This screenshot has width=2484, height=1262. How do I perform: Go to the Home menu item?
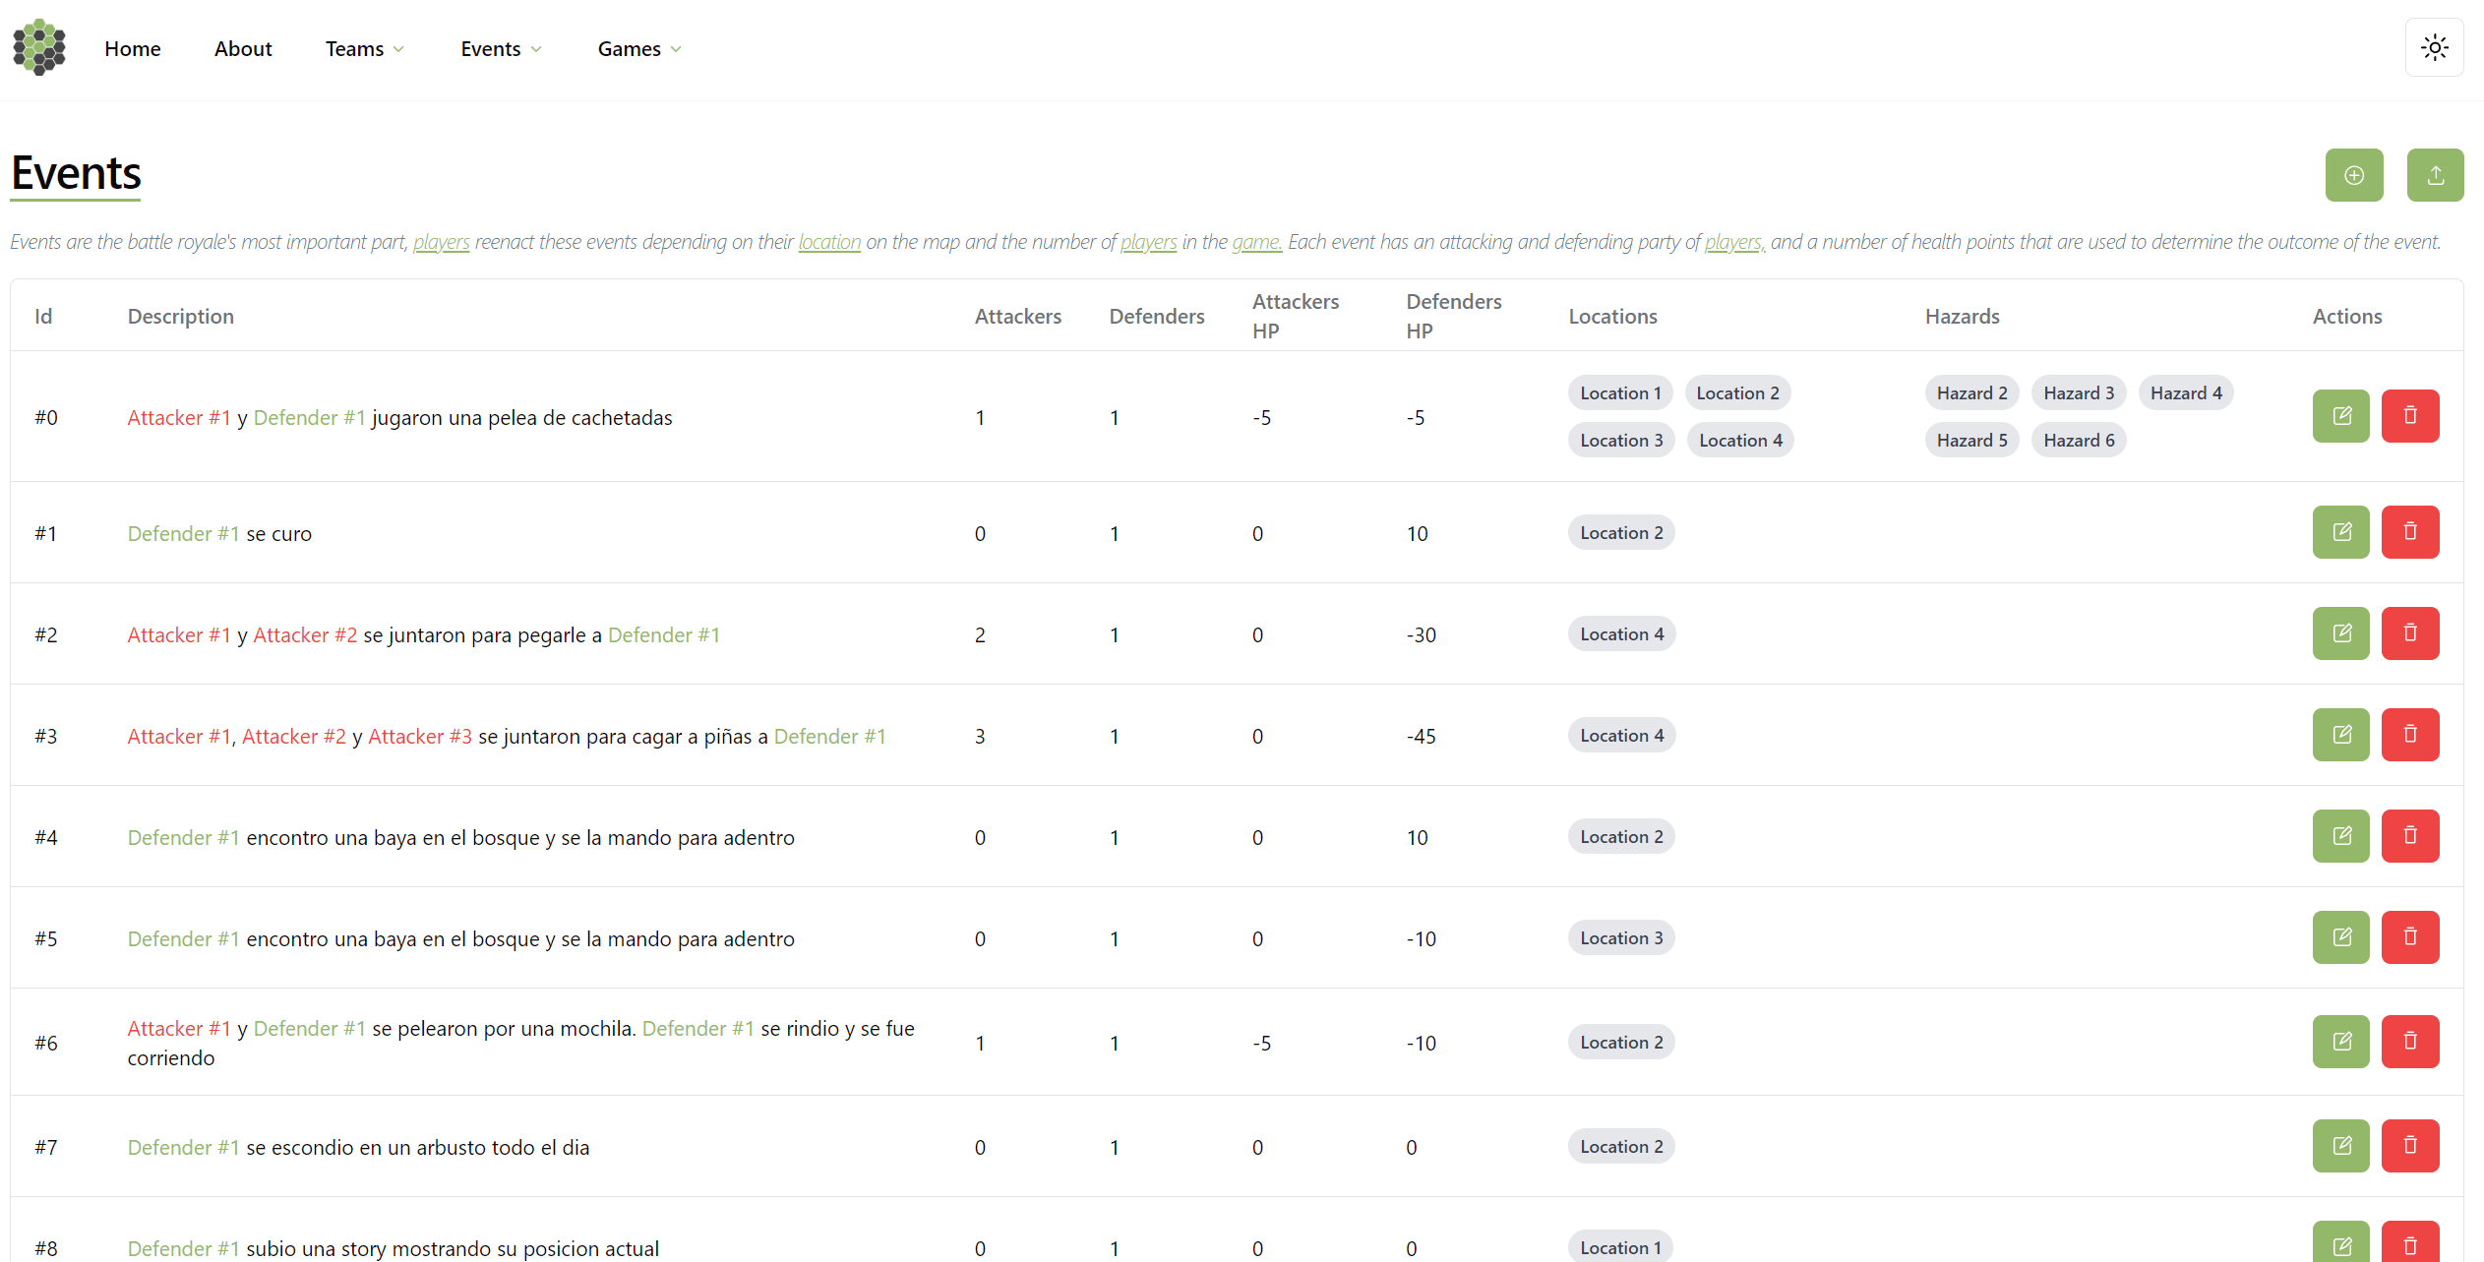133,48
